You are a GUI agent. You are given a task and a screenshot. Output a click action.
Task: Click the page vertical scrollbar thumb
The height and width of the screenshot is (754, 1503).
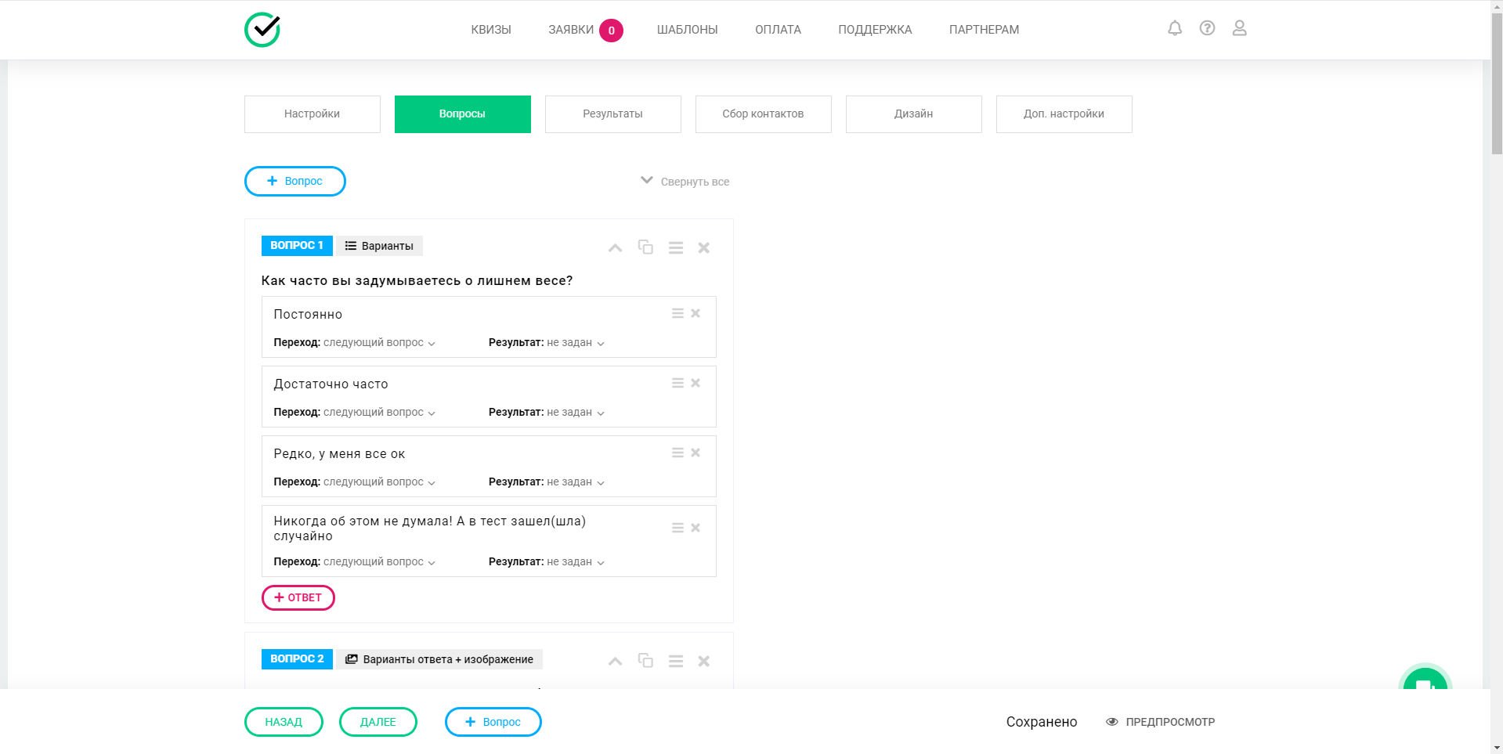[1497, 82]
